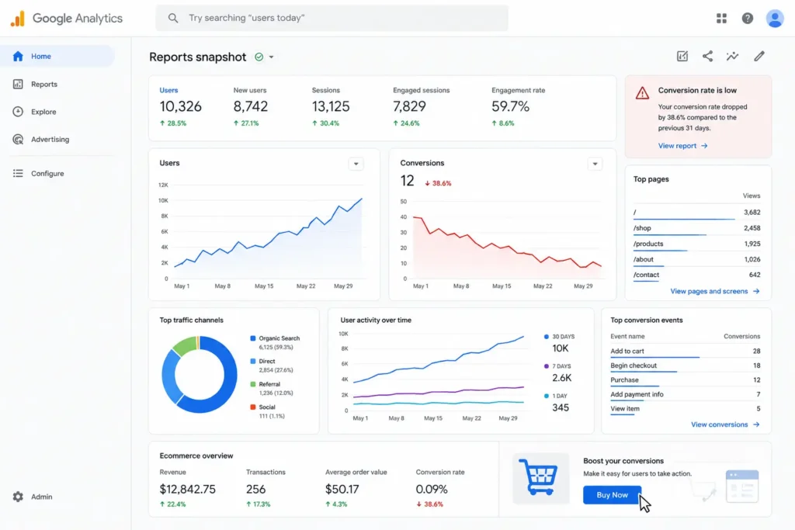Click the $12,842.75 revenue value
This screenshot has height=530, width=795.
tap(188, 489)
